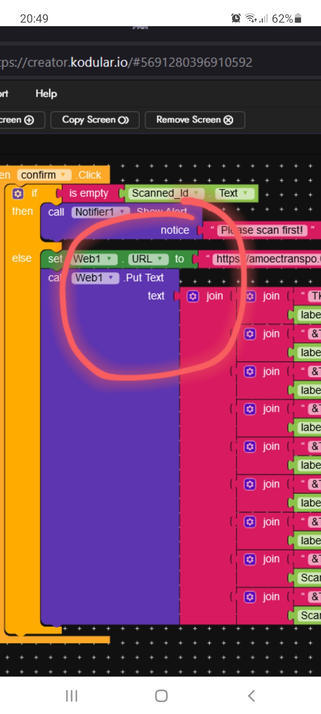Image resolution: width=321 pixels, height=714 pixels.
Task: Tap the alarm clock status icon
Action: 236,18
